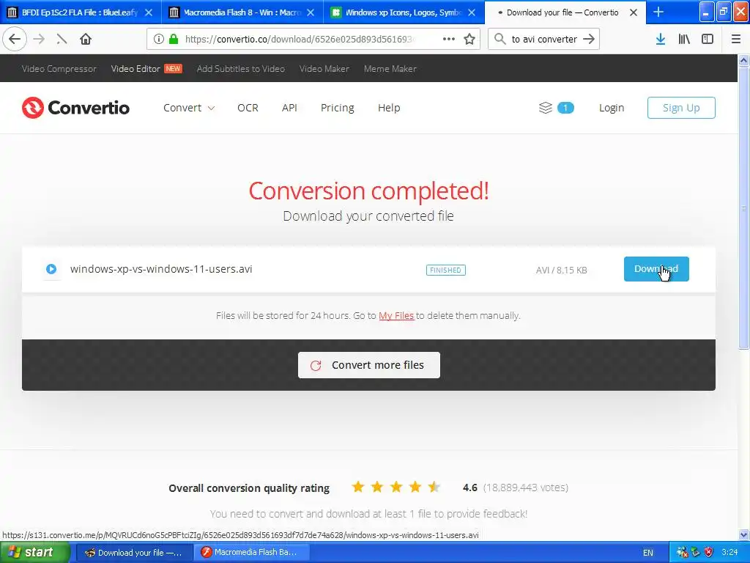Download the converted avi file

tap(656, 269)
